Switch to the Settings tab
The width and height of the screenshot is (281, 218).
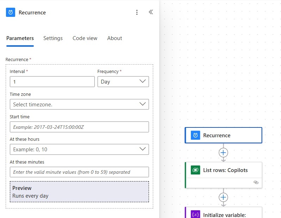pyautogui.click(x=53, y=38)
